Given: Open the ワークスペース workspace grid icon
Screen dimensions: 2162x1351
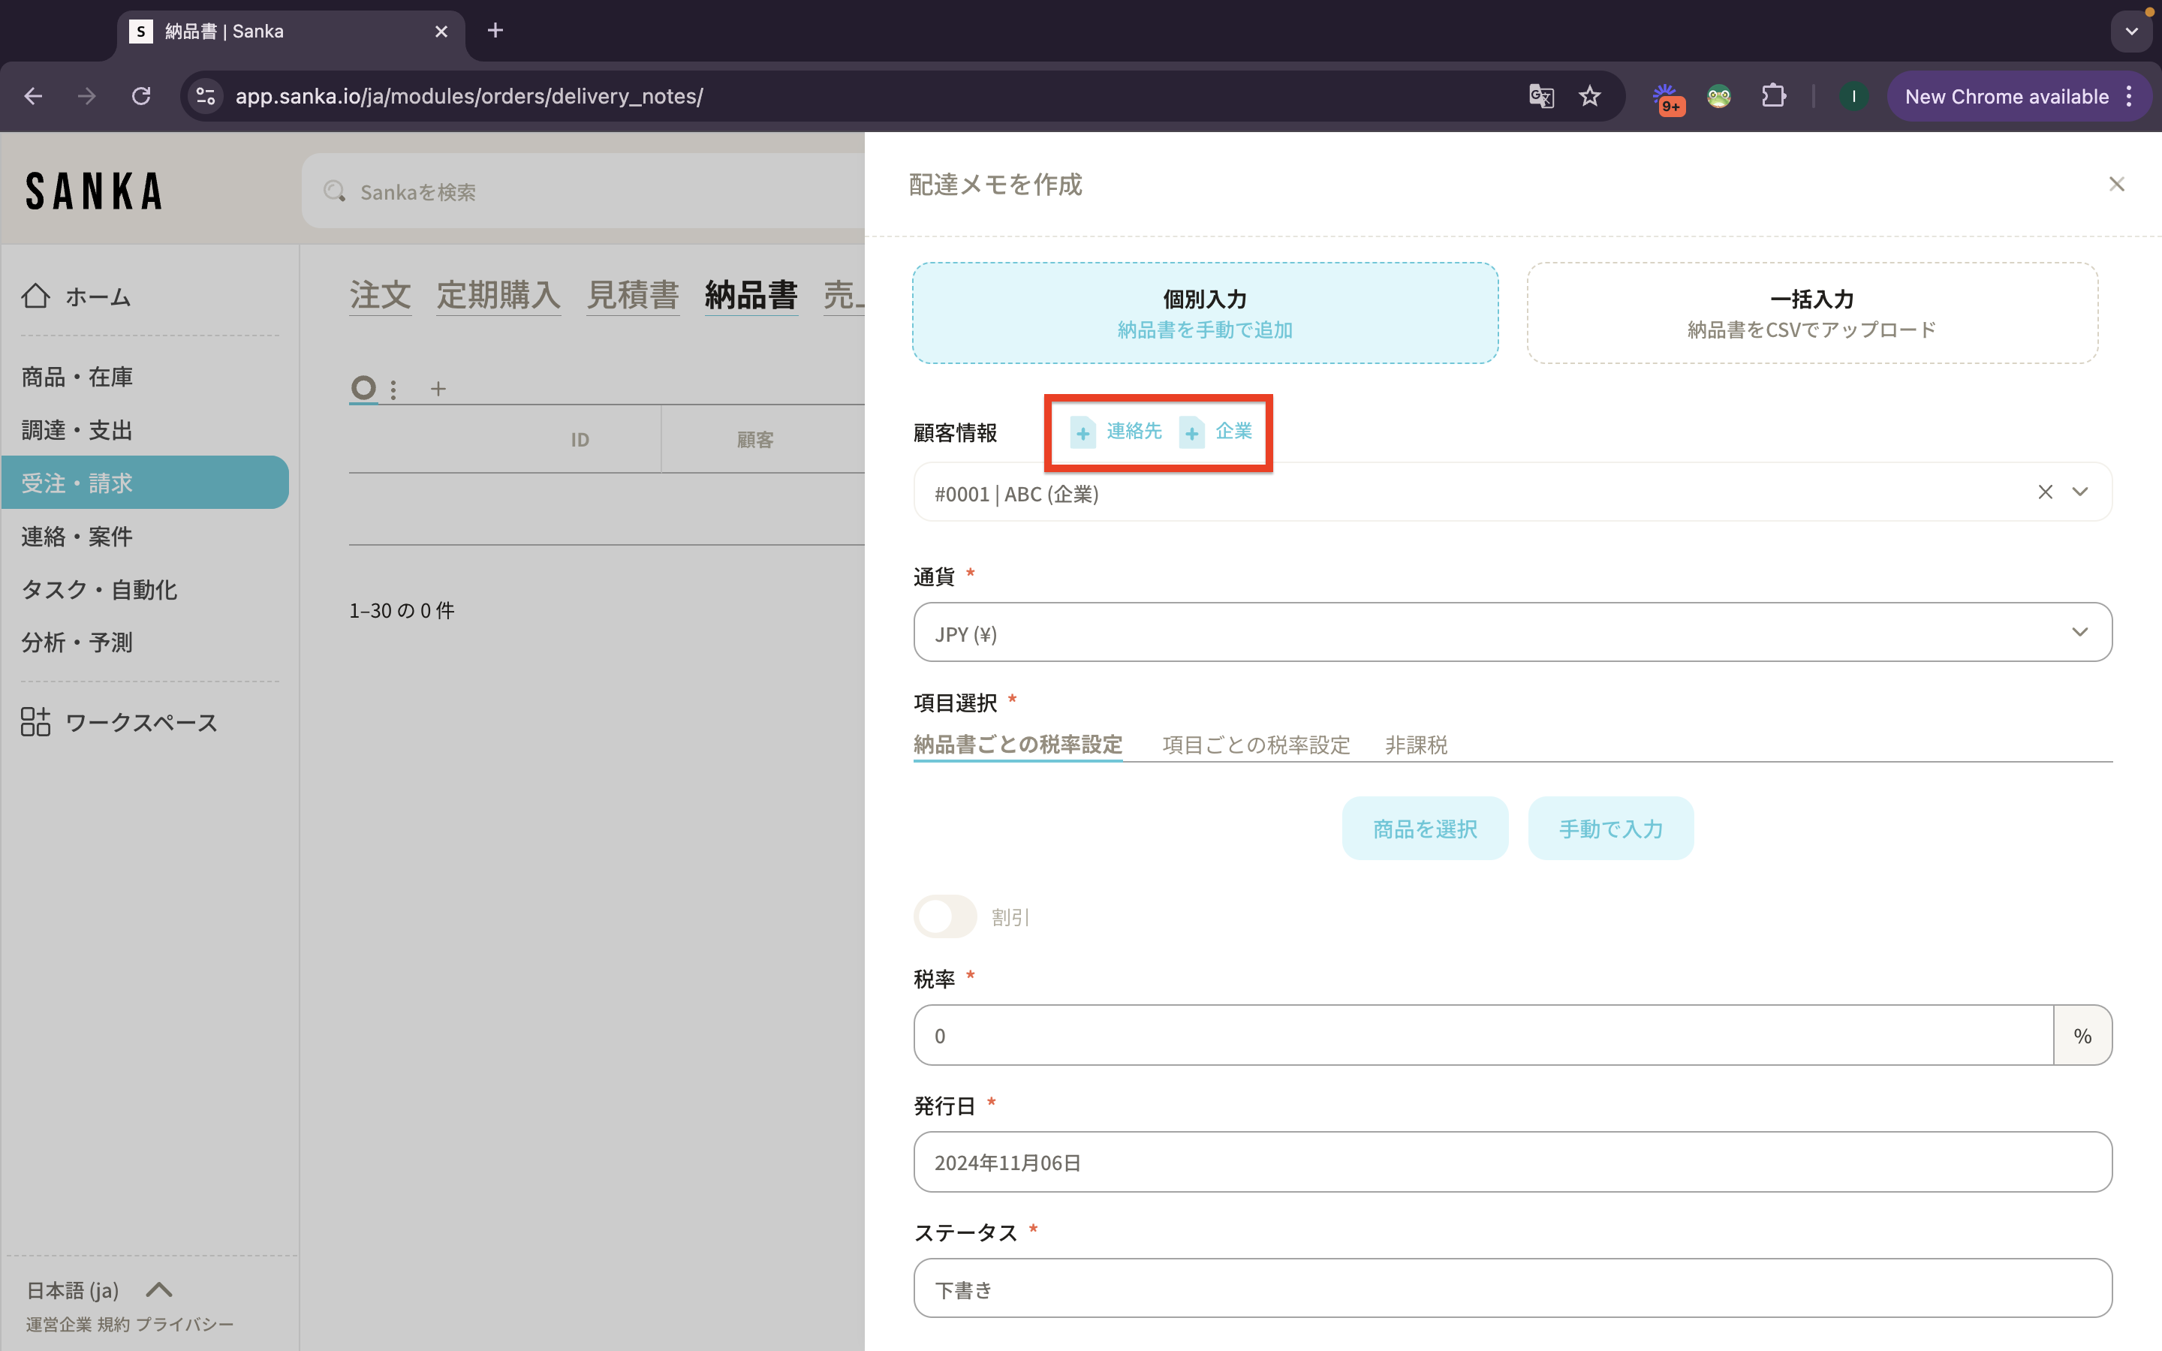Looking at the screenshot, I should click(36, 722).
